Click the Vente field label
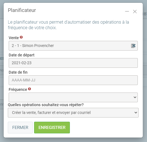Screen dimensions: 147x142 click(14, 38)
